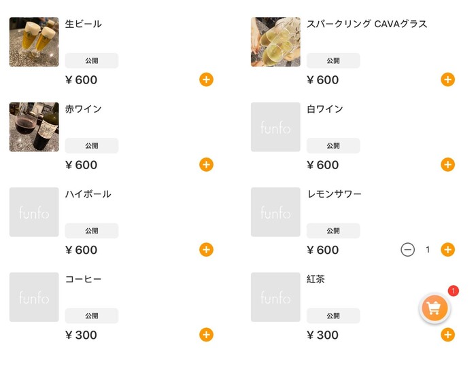This screenshot has height=368, width=476.
Task: Open the 生ビール photo thumbnail
Action: [34, 42]
